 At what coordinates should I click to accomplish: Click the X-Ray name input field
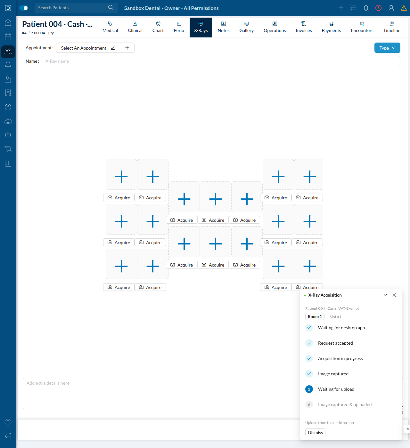(x=221, y=61)
